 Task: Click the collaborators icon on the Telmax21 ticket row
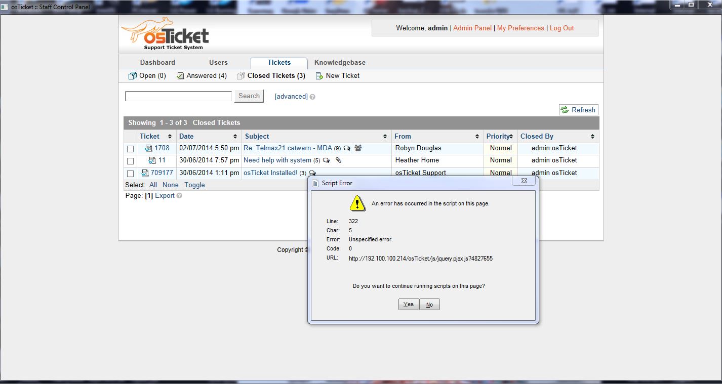pyautogui.click(x=358, y=148)
